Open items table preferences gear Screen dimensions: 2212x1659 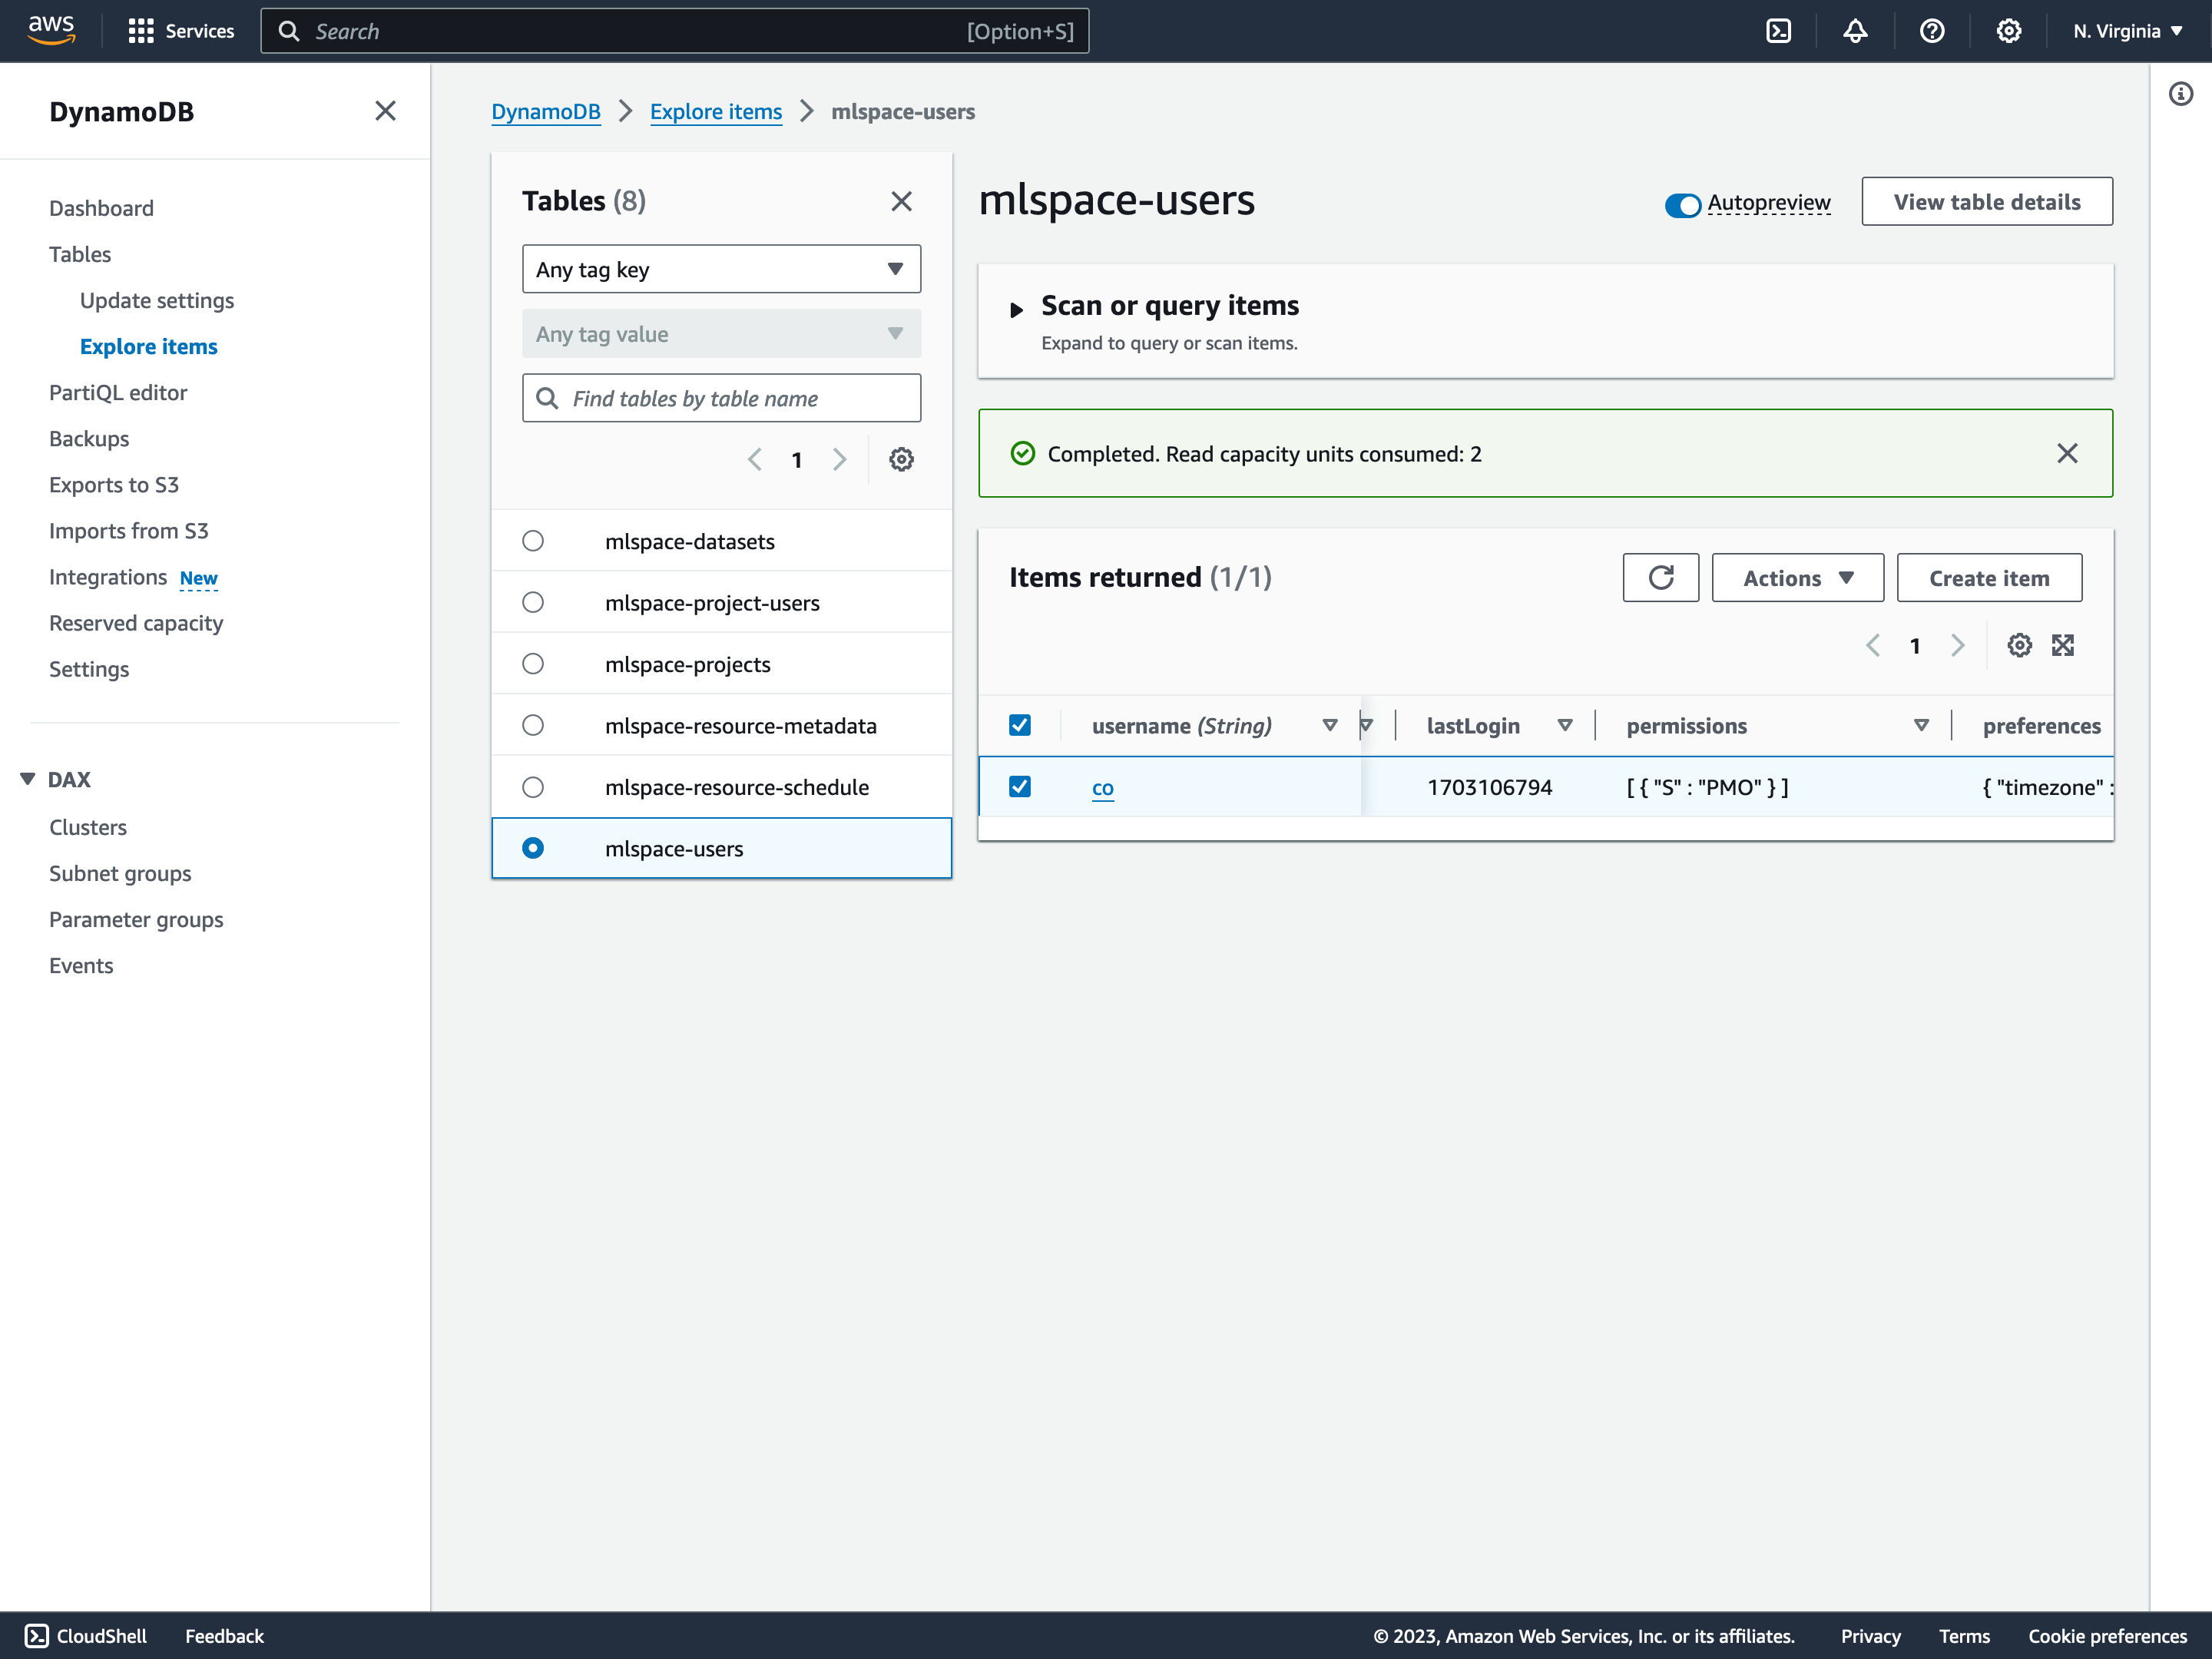click(2019, 645)
